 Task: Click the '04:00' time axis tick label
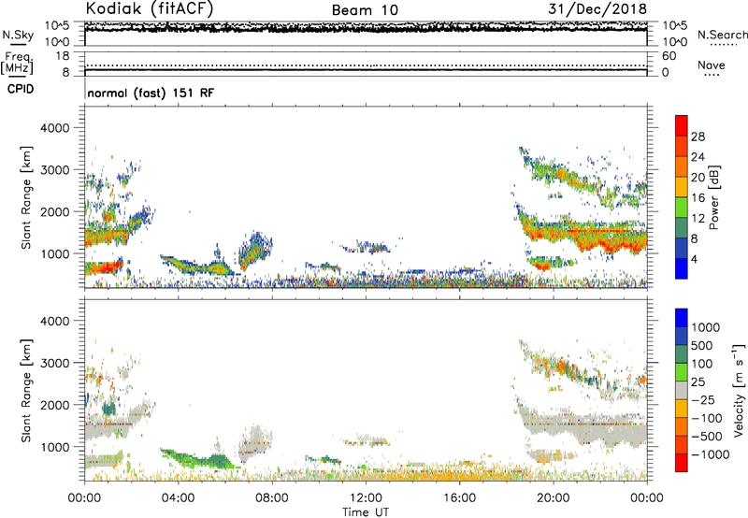coord(178,498)
